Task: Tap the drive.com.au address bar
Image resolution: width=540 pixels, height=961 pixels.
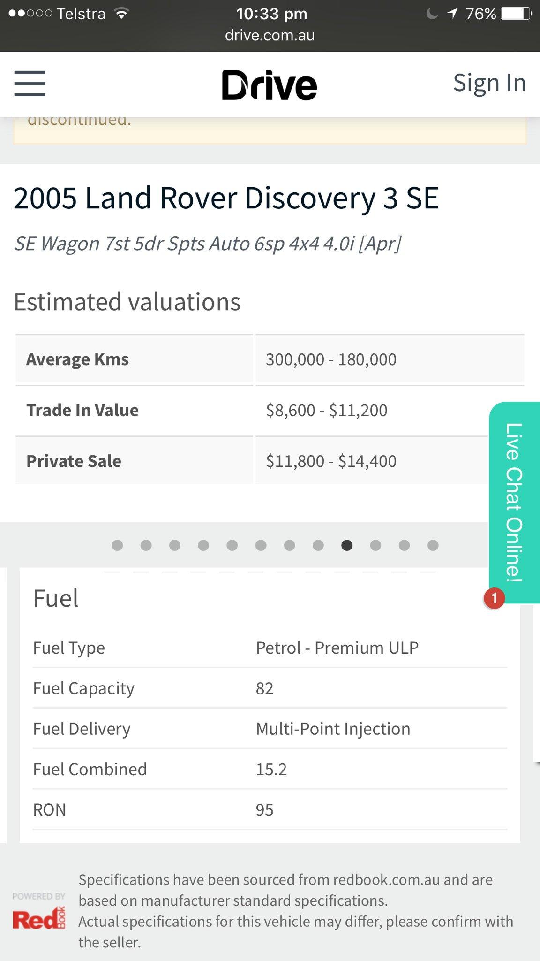Action: 270,35
